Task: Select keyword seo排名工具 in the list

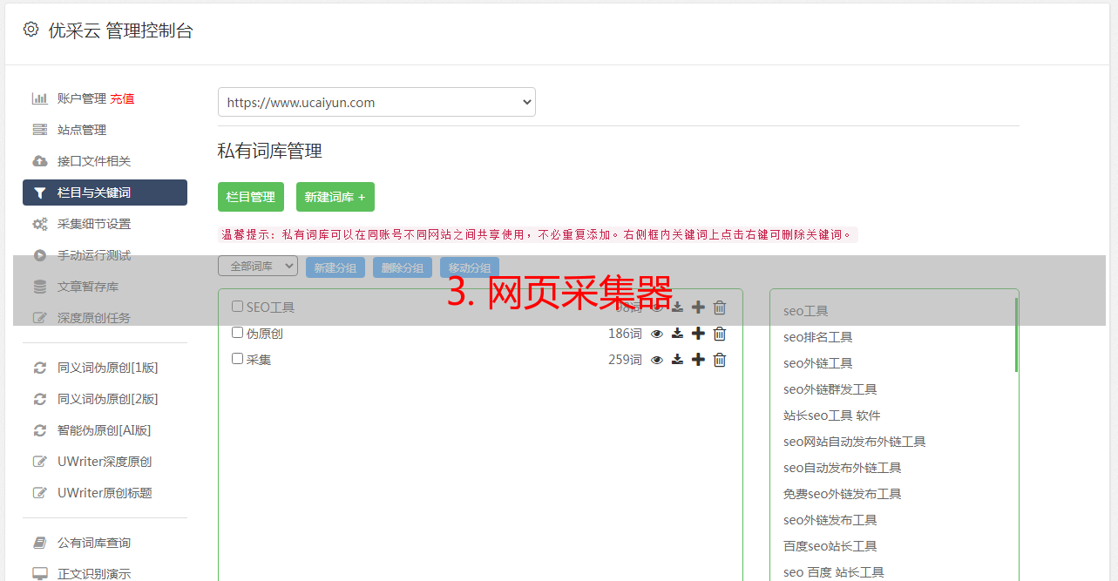Action: [817, 337]
